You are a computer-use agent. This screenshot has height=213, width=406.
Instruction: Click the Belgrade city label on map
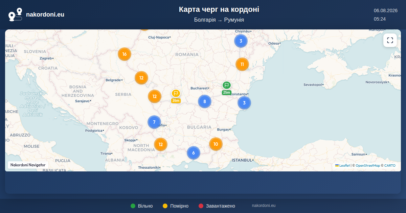[x=113, y=80]
